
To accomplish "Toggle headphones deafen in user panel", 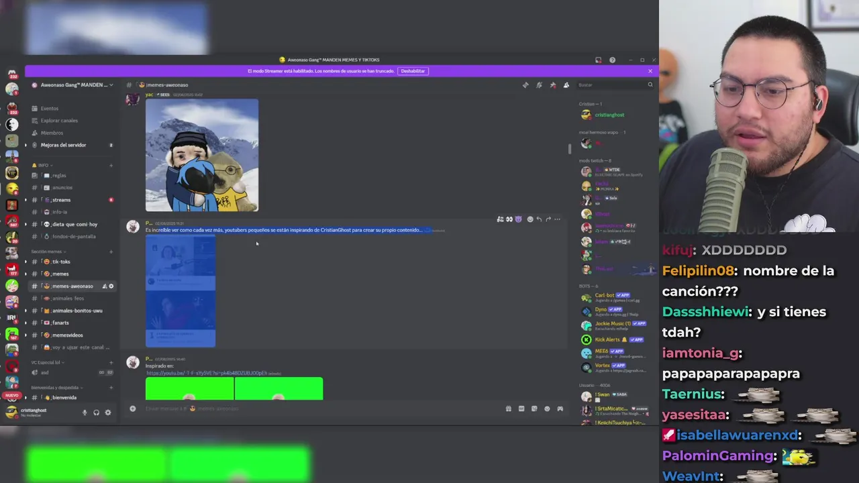I will (96, 413).
